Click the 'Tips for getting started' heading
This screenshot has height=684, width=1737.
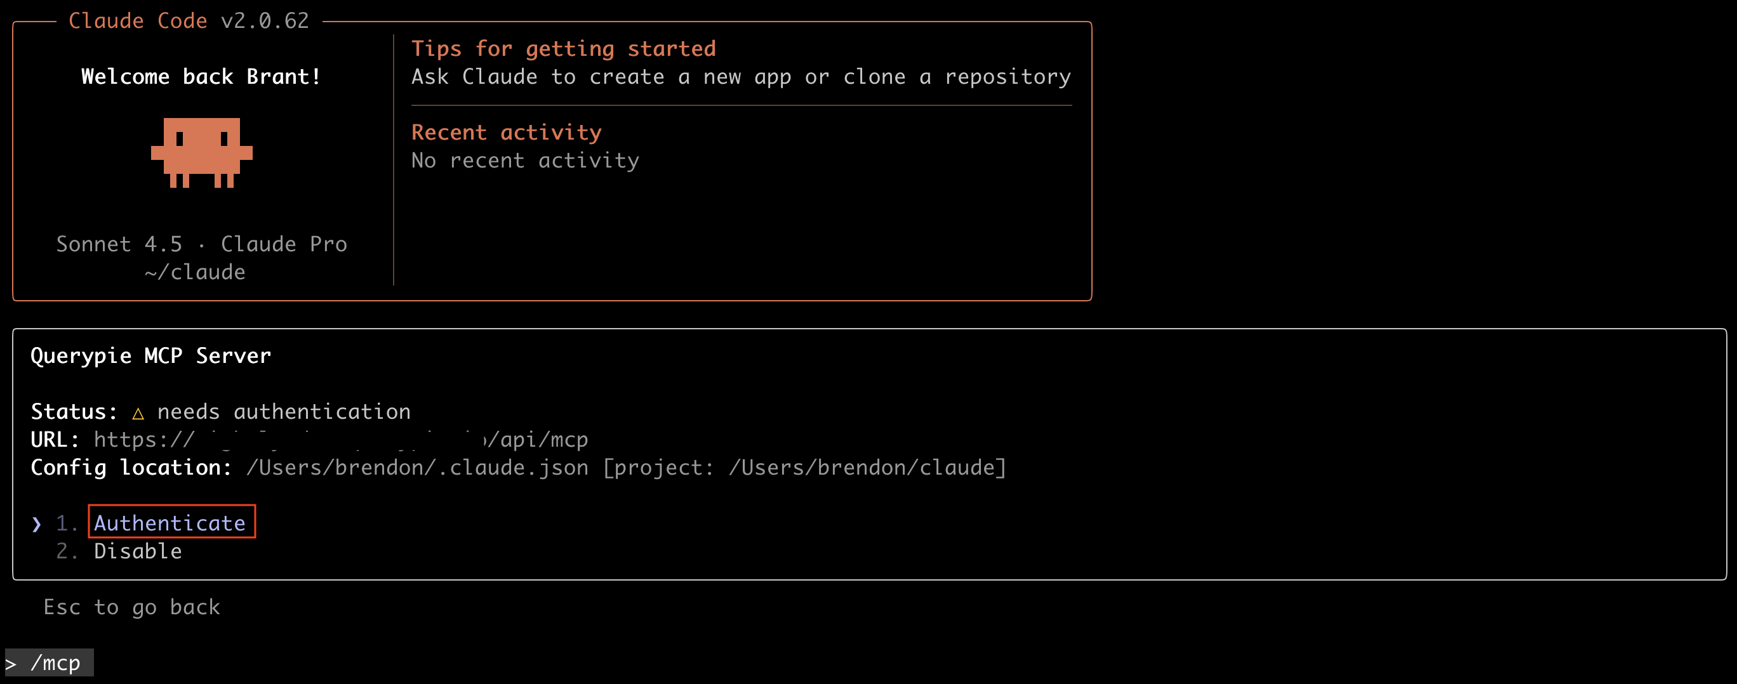tap(563, 48)
